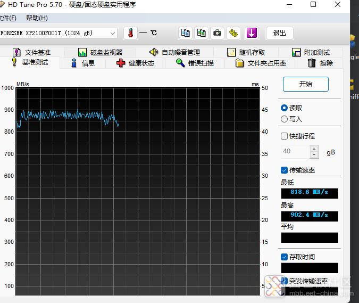Image resolution: width=359 pixels, height=303 pixels.
Task: Click the 开始 start button
Action: [x=306, y=84]
